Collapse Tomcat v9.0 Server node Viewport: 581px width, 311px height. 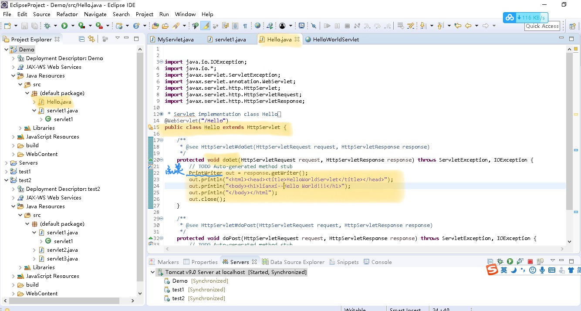[152, 272]
